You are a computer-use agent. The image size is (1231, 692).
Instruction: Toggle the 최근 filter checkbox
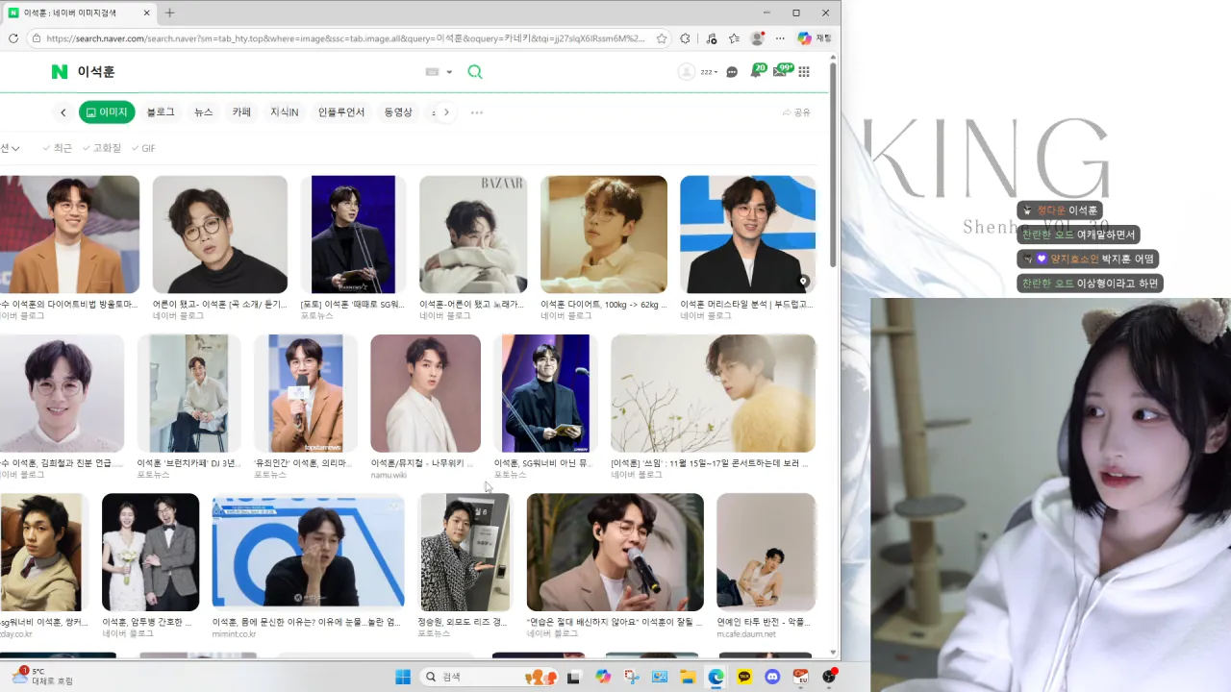57,148
